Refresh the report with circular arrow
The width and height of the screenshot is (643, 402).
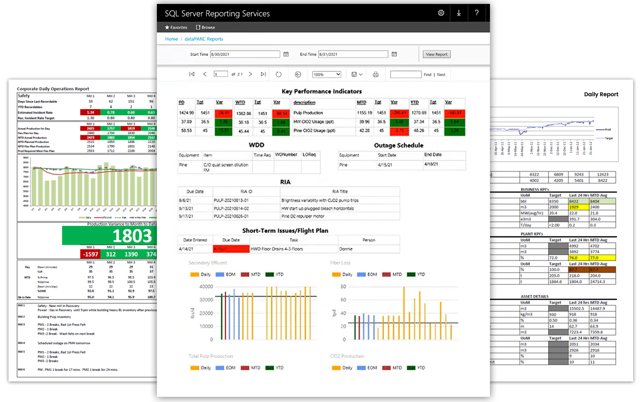point(278,74)
